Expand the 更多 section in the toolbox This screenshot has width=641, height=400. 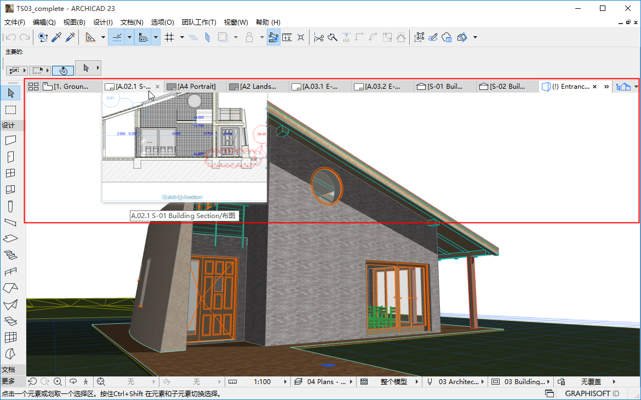[8, 381]
